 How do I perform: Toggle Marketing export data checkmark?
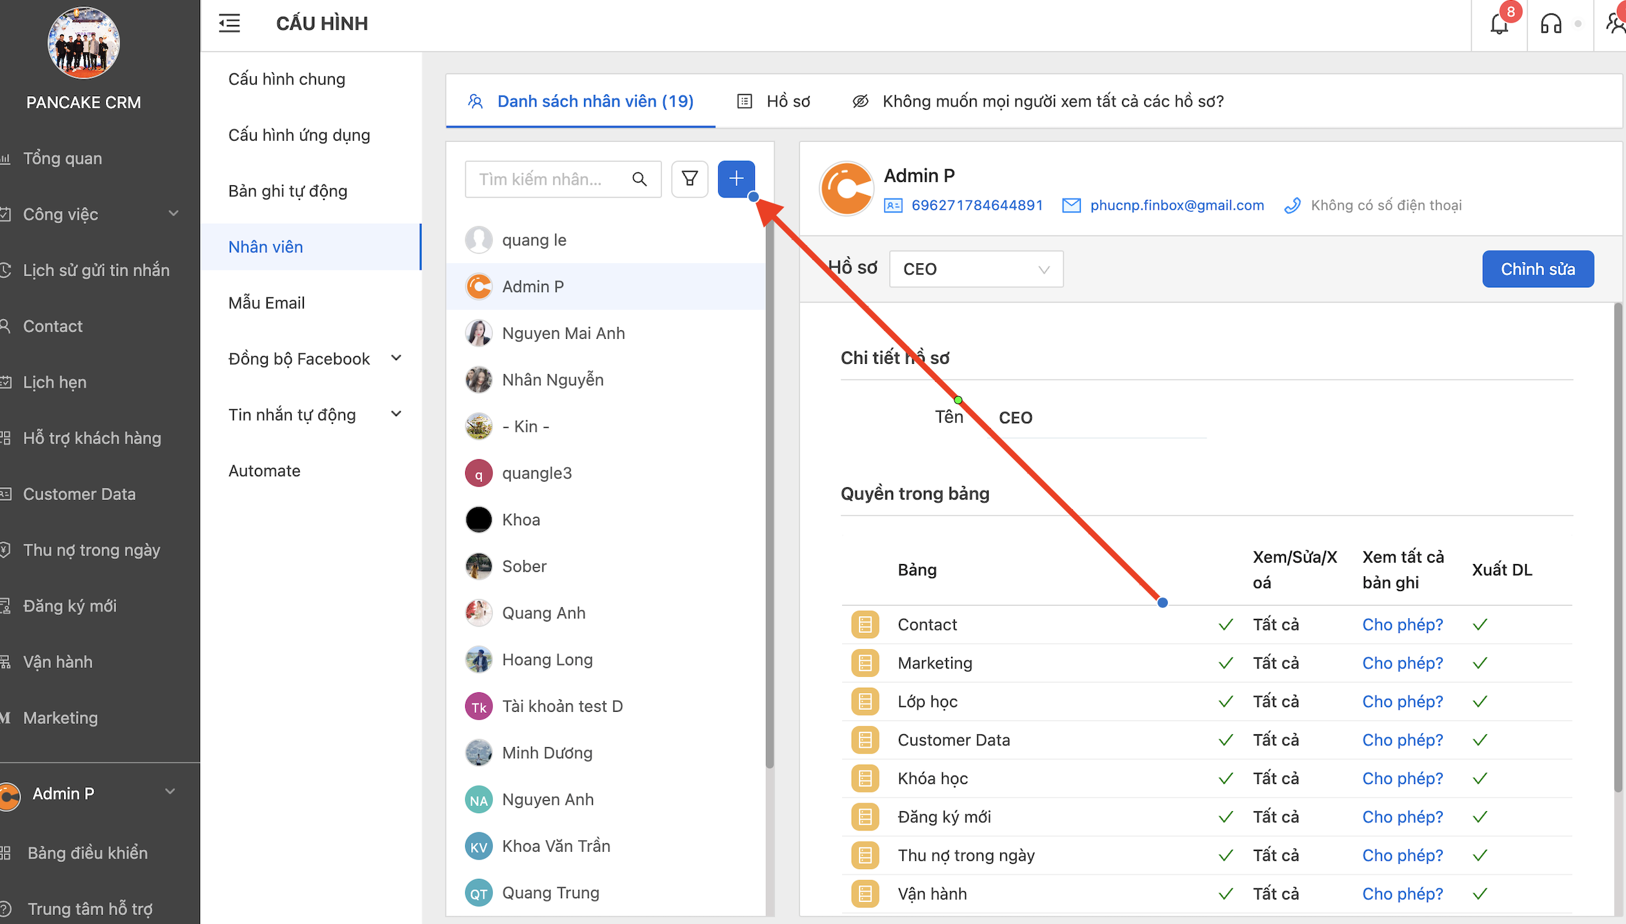(1480, 663)
